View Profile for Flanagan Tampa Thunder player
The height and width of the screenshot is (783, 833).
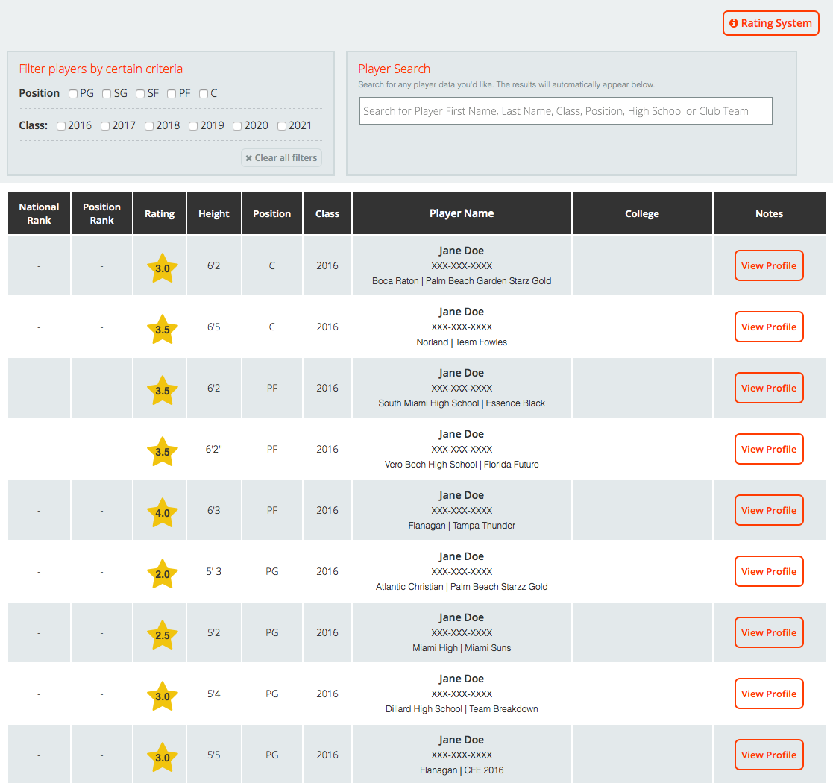769,510
